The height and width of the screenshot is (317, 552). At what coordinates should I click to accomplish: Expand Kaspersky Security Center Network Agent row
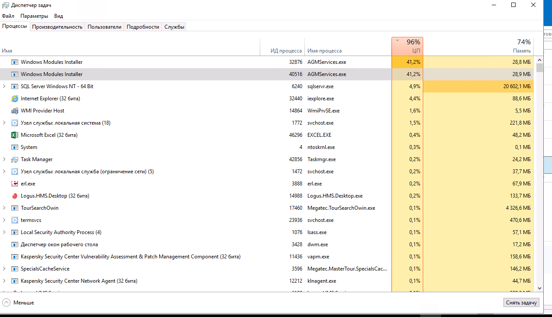point(4,281)
